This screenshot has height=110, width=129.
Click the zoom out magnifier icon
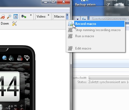click(3, 17)
